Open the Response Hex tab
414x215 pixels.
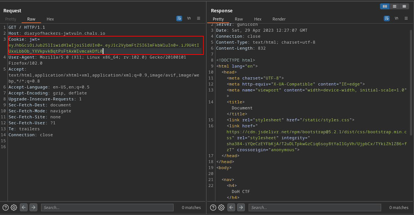pos(258,19)
